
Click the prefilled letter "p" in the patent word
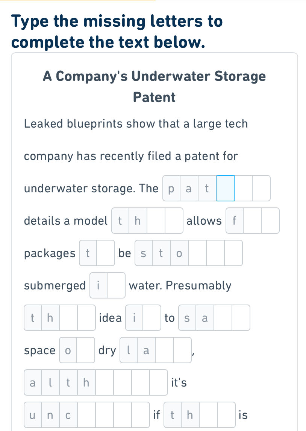[x=171, y=188]
